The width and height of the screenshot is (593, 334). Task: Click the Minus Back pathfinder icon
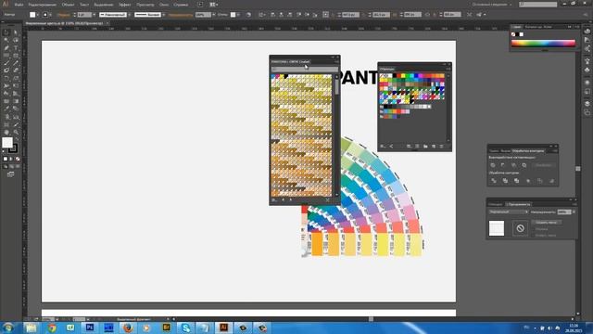552,181
